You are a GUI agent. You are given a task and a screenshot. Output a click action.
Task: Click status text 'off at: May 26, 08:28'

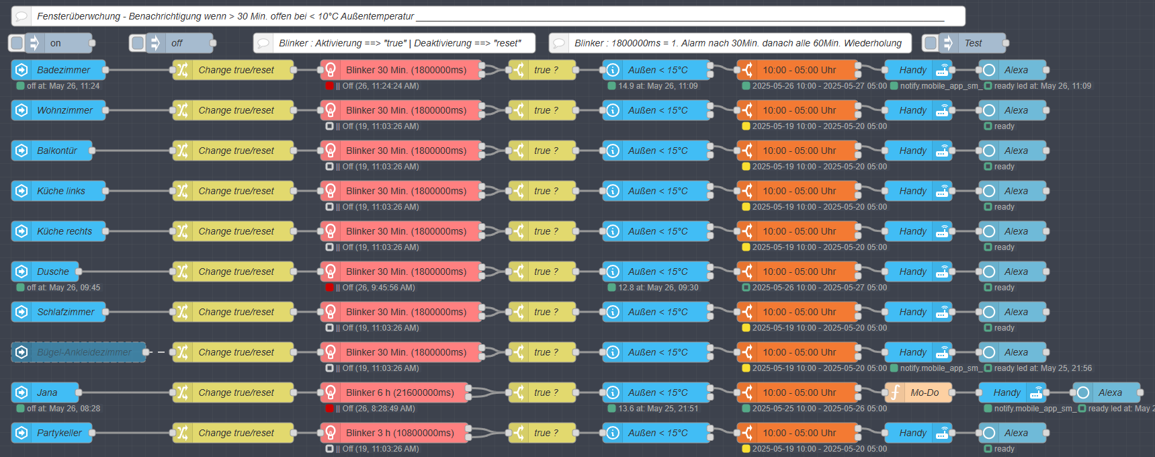pyautogui.click(x=63, y=409)
